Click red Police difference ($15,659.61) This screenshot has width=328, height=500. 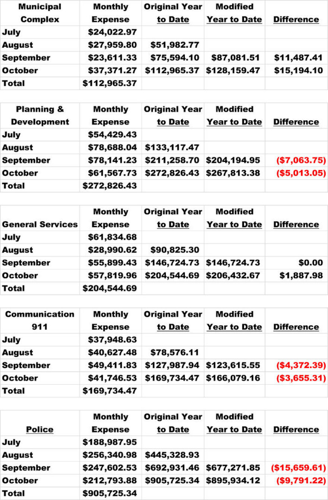click(x=298, y=468)
